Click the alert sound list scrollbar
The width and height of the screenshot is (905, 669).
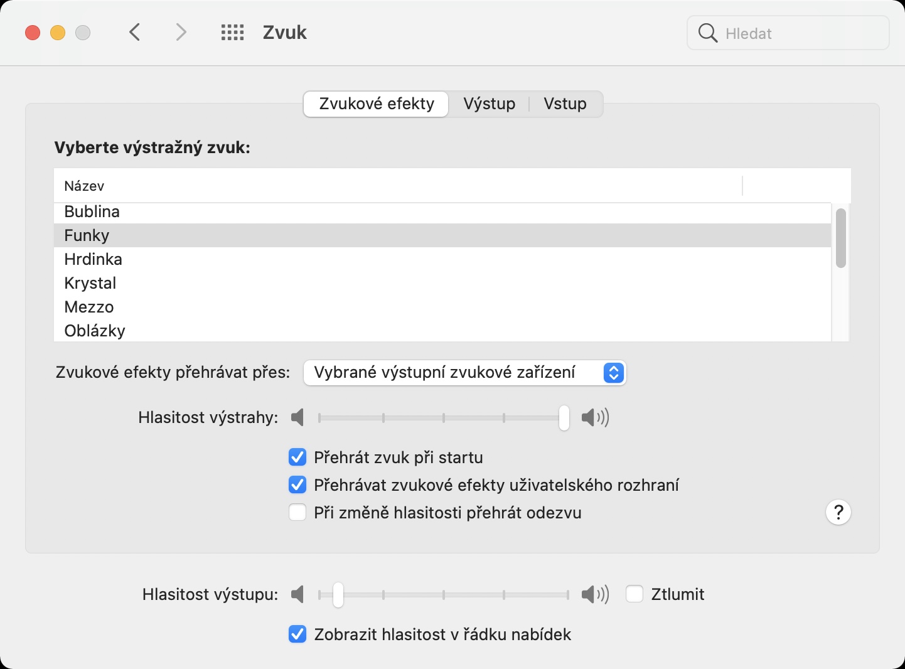(841, 238)
